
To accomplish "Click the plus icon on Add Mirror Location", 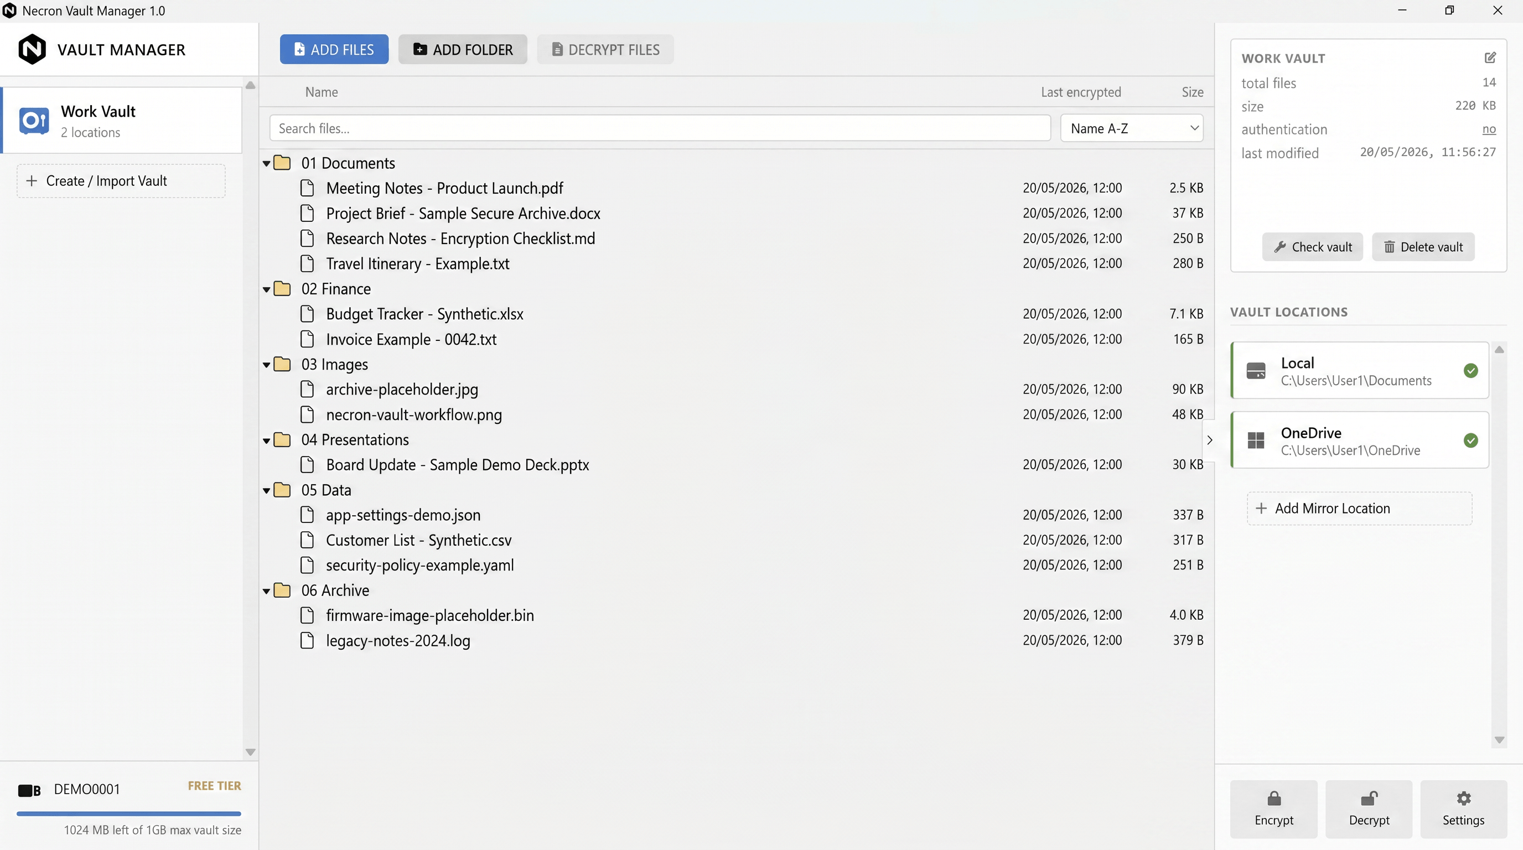I will pyautogui.click(x=1261, y=509).
